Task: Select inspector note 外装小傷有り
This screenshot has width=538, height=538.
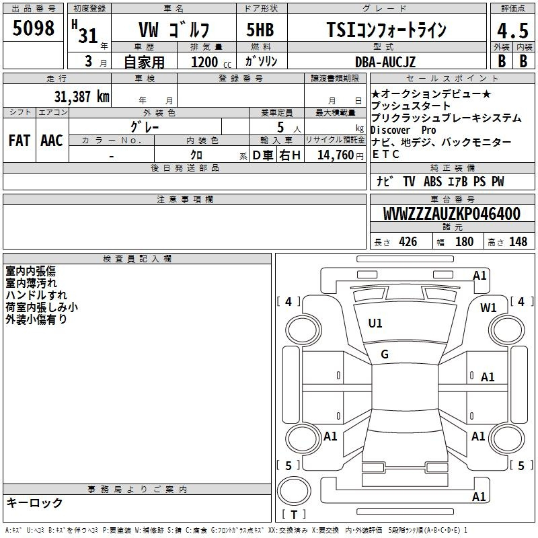Action: [36, 319]
